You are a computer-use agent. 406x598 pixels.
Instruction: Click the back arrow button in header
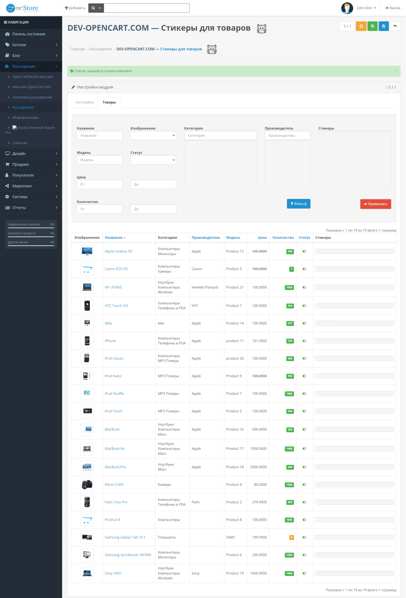click(395, 26)
